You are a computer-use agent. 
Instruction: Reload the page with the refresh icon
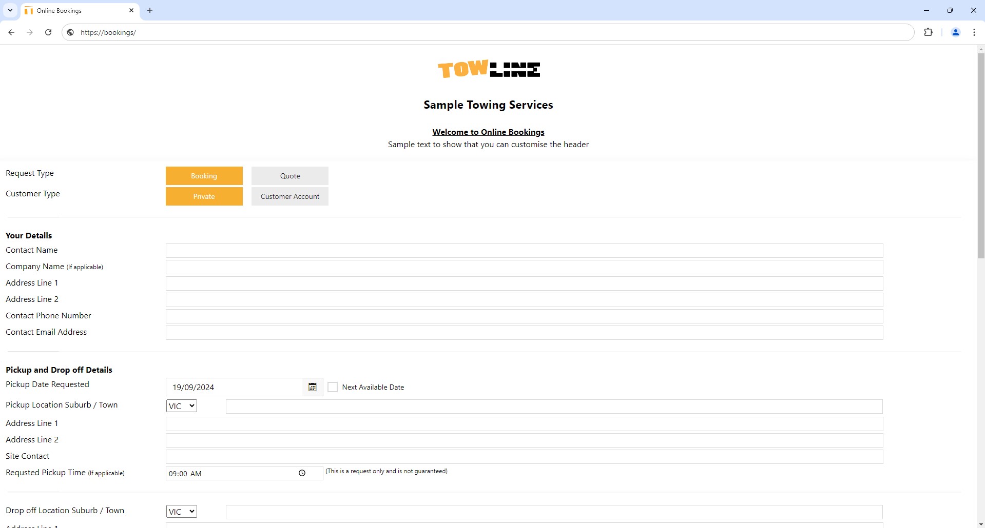point(48,32)
